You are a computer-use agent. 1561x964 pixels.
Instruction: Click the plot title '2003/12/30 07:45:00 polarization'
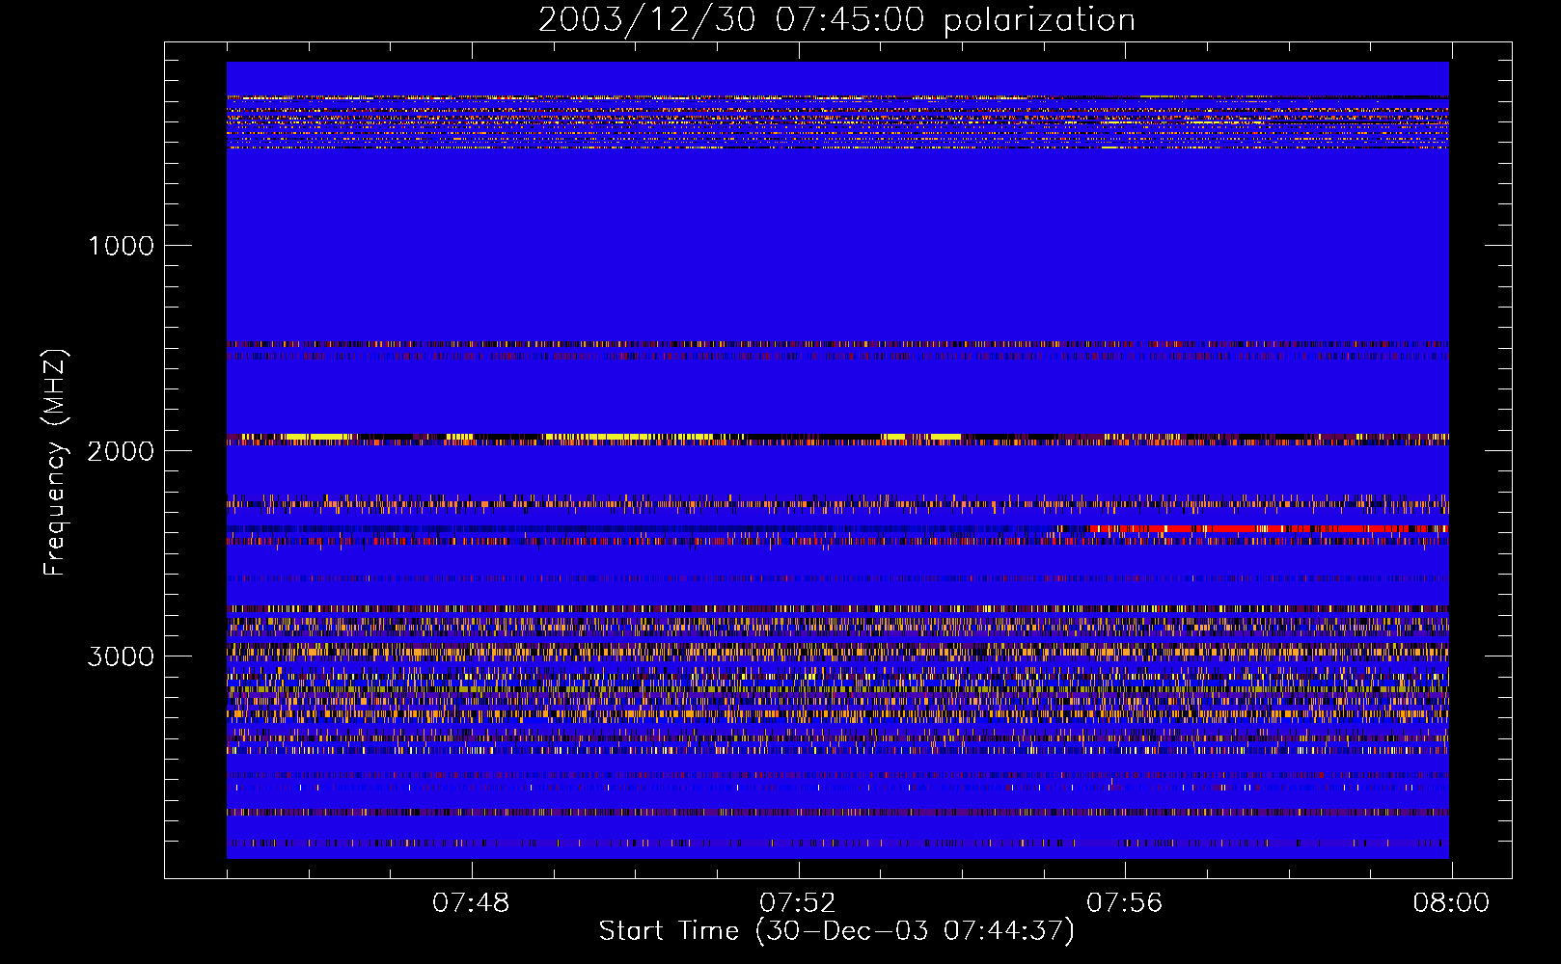tap(836, 20)
